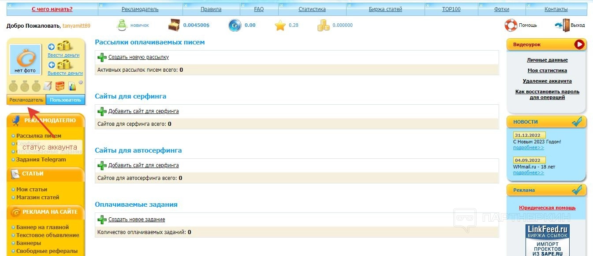Viewport: 593px width, 256px height.
Task: Click the document icon beside 'СТАТЬИ'
Action: pyautogui.click(x=15, y=174)
